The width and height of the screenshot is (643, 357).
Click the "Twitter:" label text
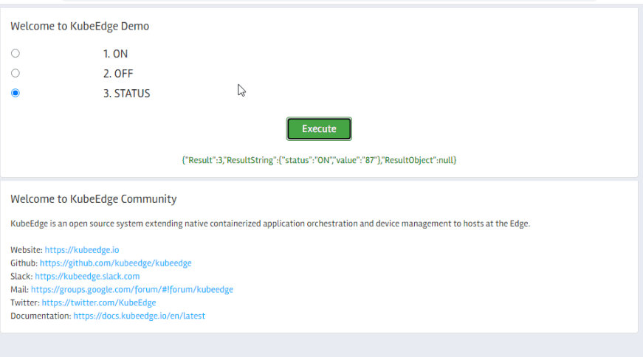tap(25, 303)
